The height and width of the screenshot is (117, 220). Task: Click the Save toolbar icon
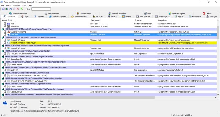[x=3, y=9]
